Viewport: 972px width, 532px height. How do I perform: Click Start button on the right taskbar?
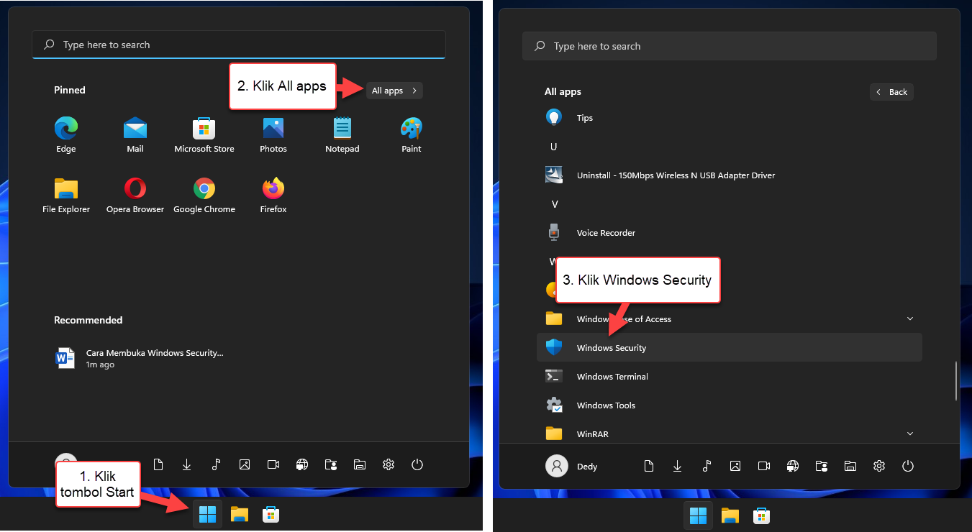click(x=698, y=515)
